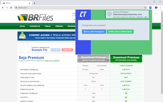Click the Report File button

(67, 50)
